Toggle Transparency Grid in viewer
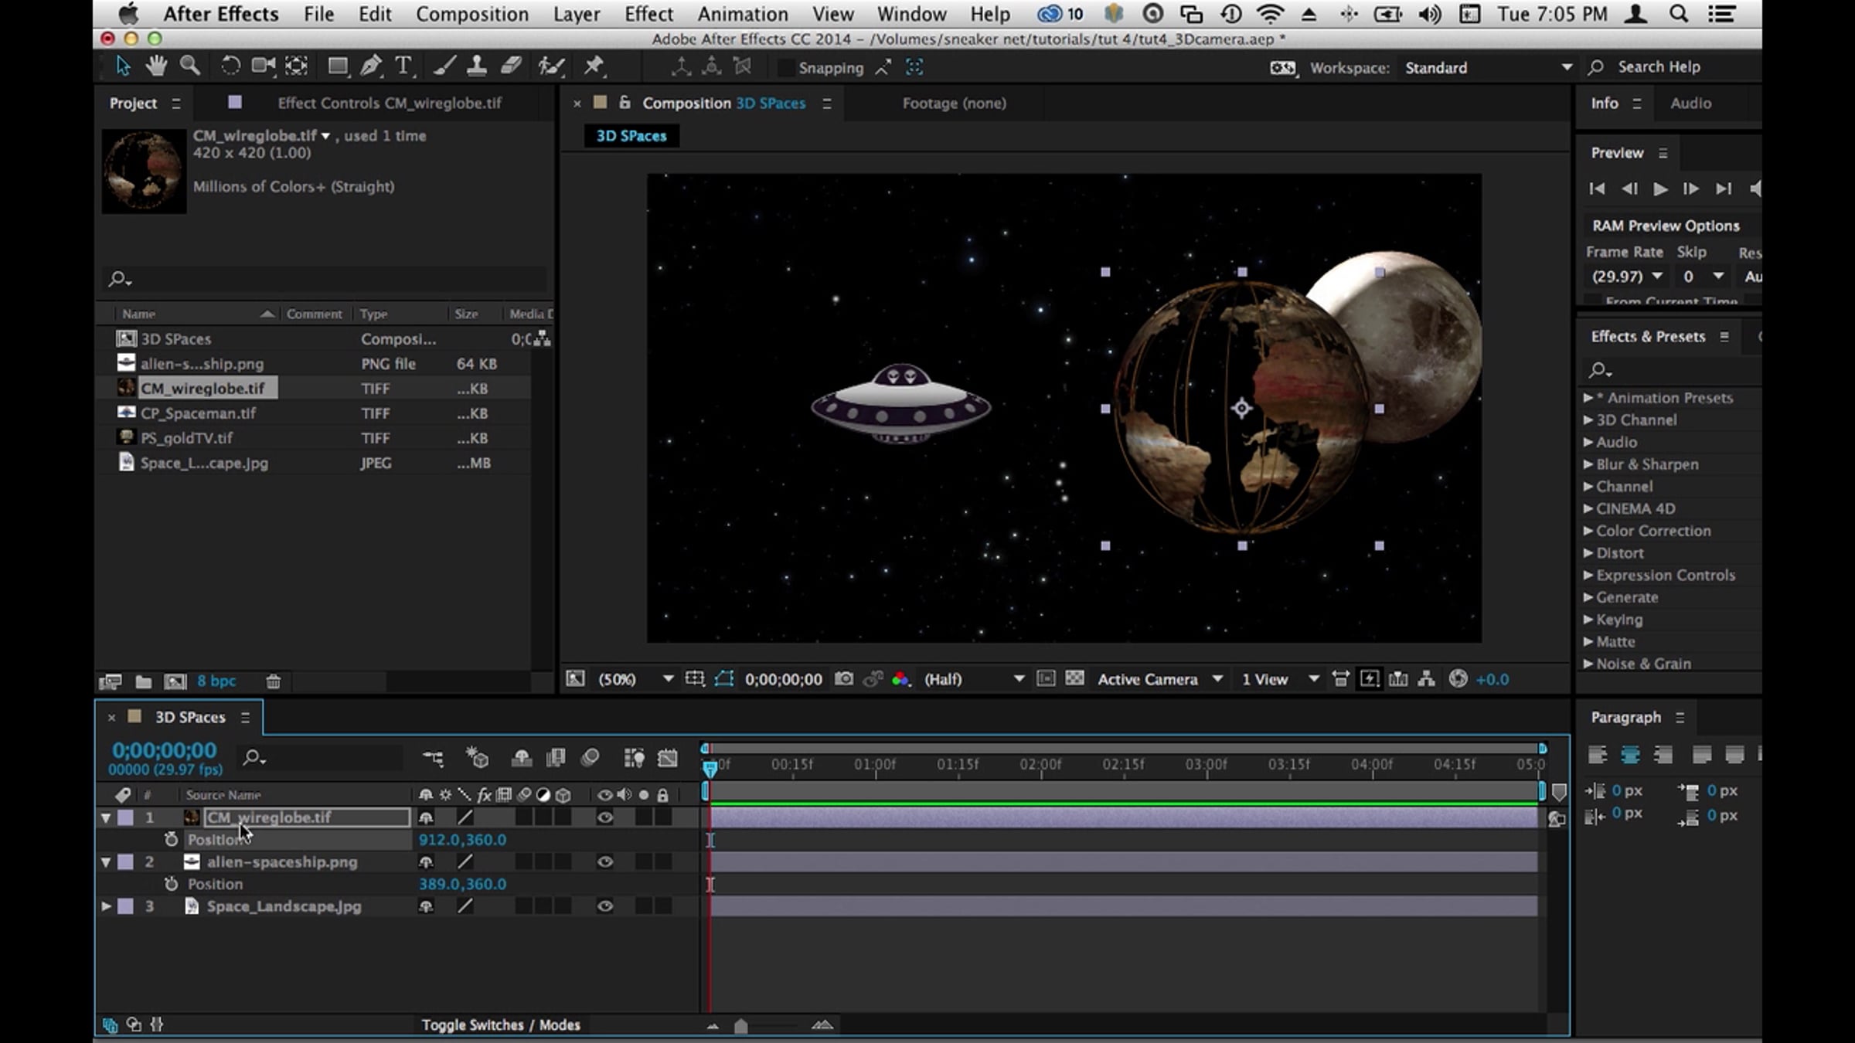The image size is (1855, 1043). pos(1074,679)
